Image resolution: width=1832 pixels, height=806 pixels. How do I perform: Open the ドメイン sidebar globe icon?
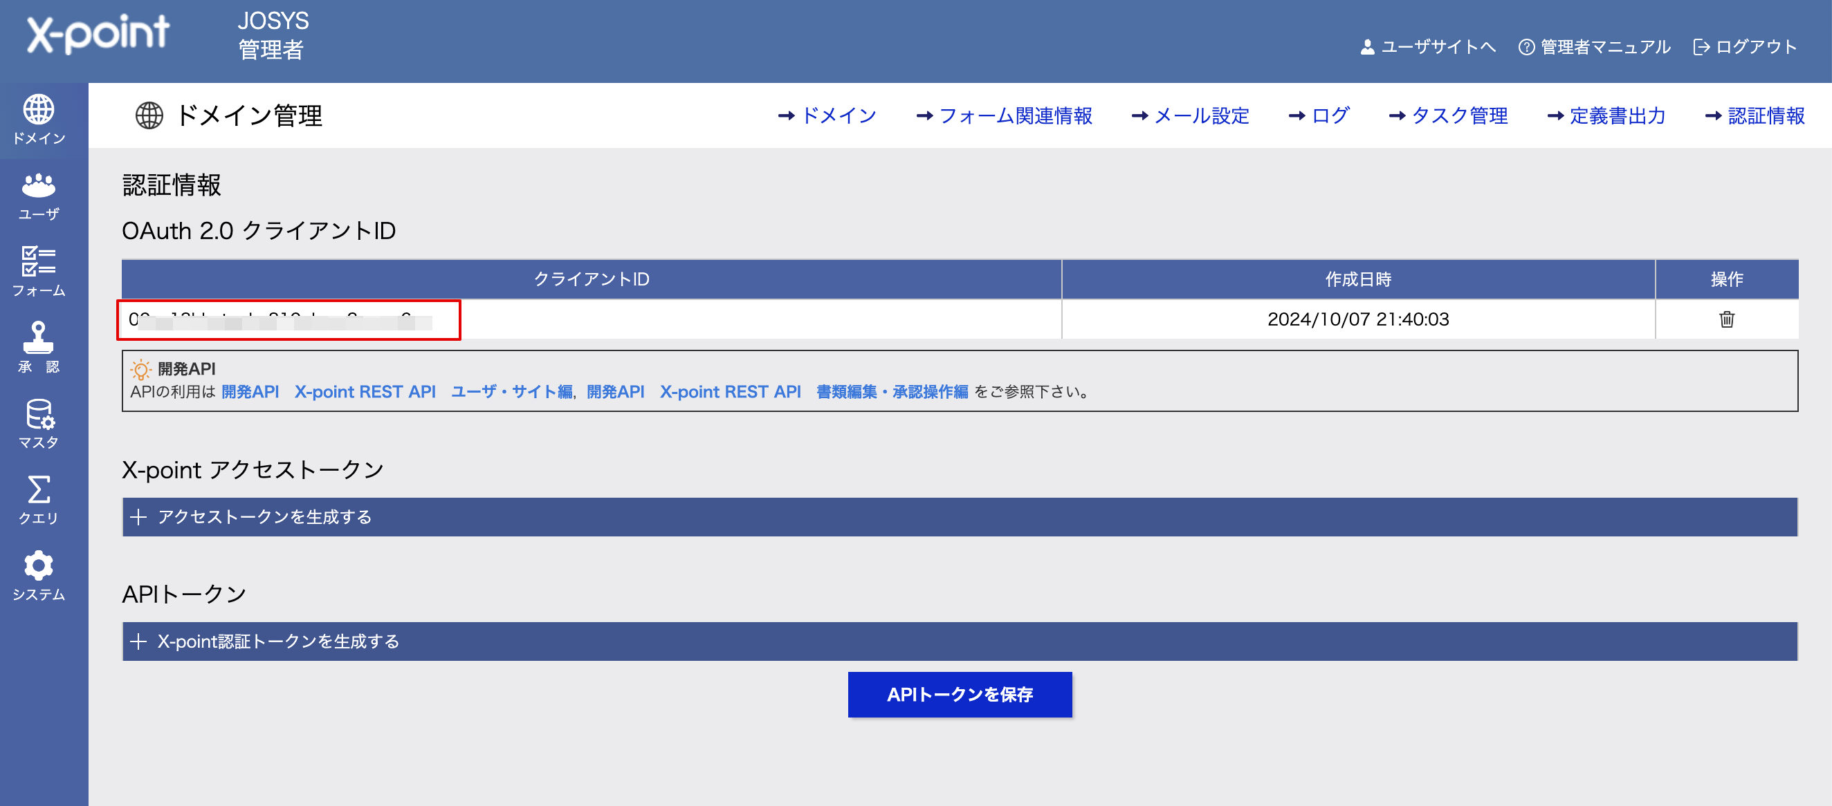tap(39, 109)
